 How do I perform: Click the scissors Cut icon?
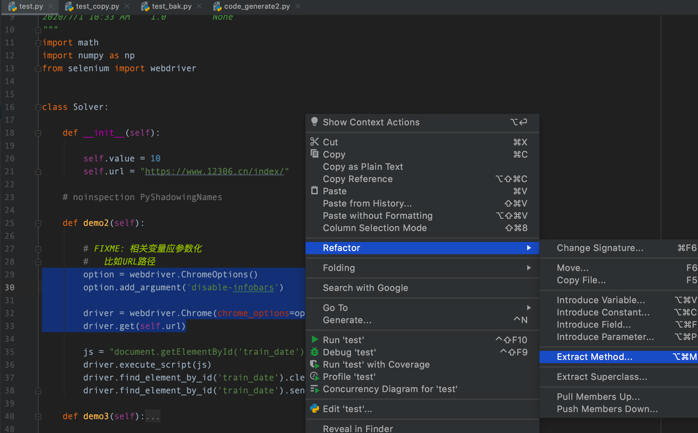(x=315, y=142)
